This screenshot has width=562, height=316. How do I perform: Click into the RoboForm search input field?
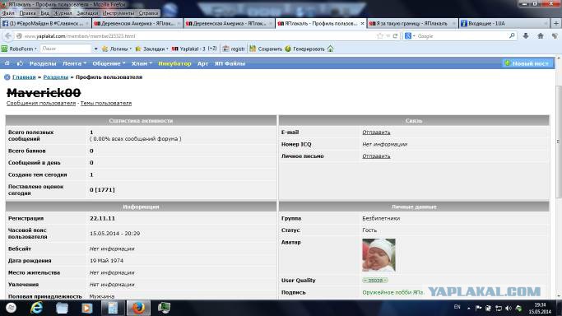pos(66,49)
